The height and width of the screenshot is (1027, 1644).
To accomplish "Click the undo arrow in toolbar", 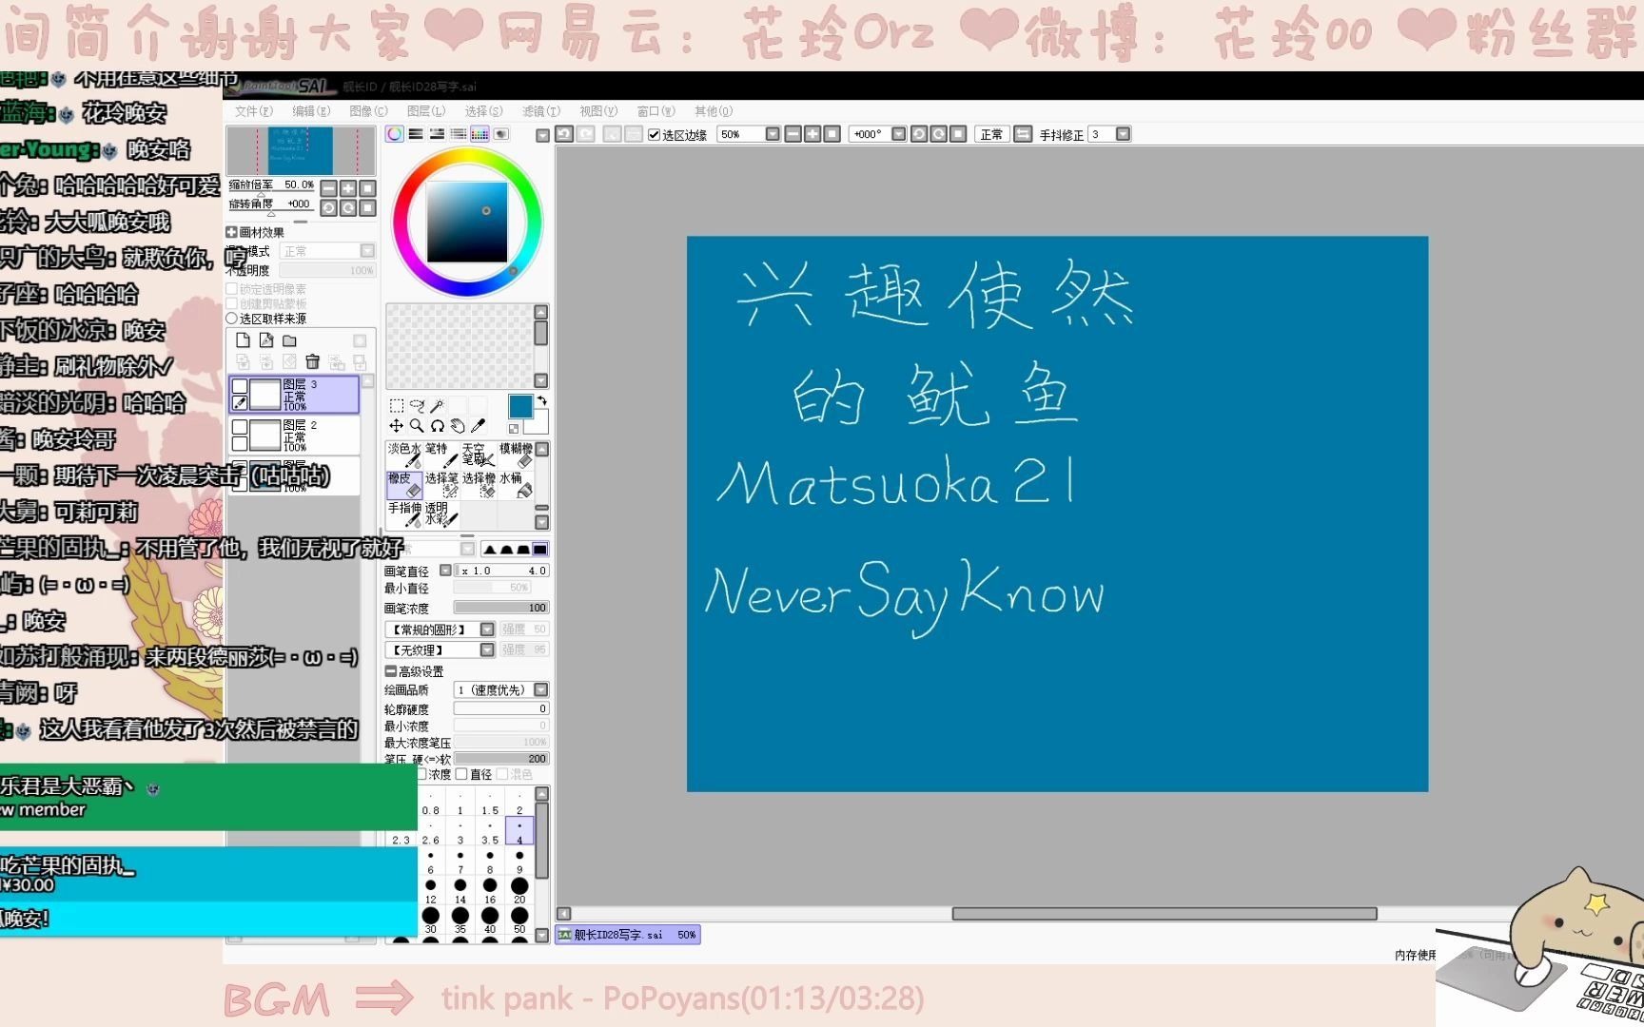I will click(x=564, y=134).
